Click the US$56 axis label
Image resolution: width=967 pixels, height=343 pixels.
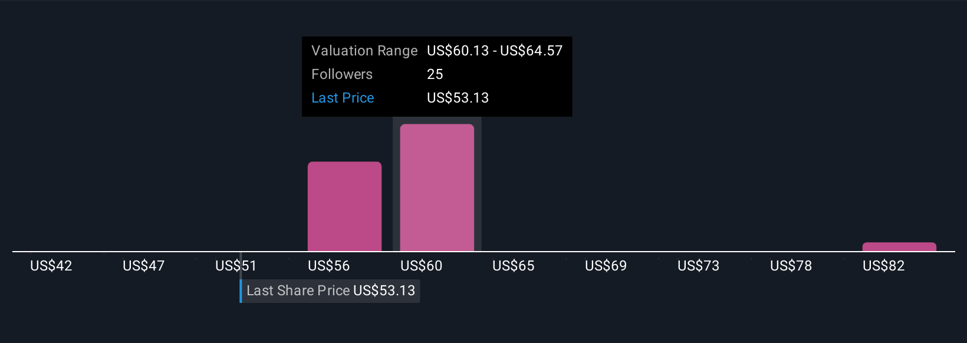328,266
